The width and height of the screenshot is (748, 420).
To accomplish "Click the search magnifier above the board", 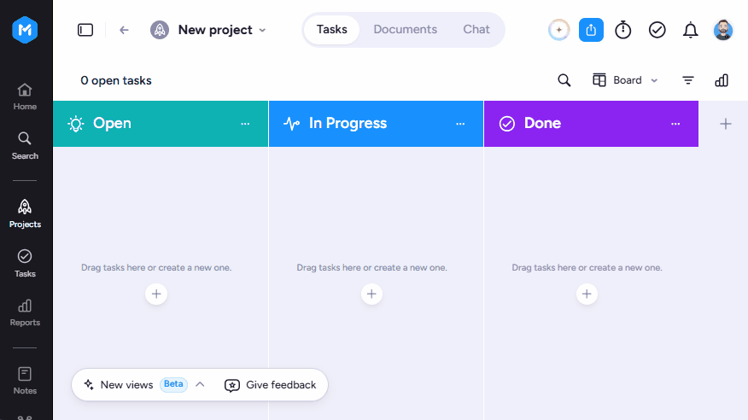I will (x=564, y=80).
